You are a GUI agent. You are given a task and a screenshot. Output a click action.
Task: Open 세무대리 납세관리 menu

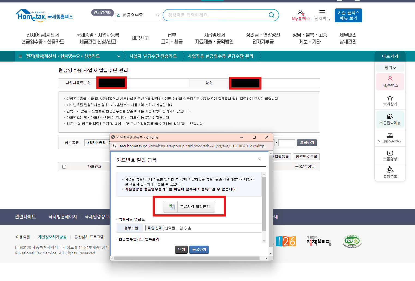click(x=348, y=38)
